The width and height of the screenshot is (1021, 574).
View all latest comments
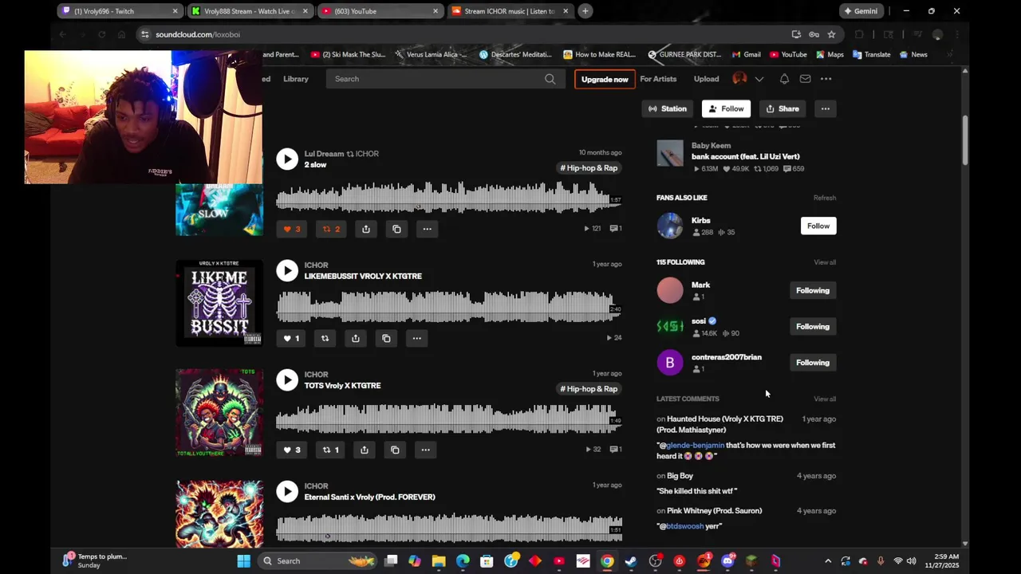coord(825,399)
